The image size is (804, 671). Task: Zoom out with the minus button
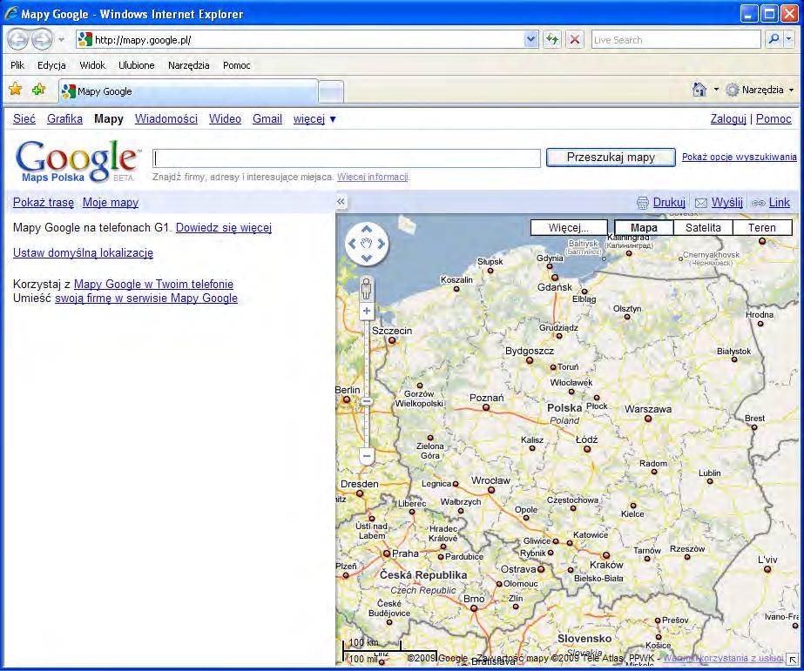[366, 455]
